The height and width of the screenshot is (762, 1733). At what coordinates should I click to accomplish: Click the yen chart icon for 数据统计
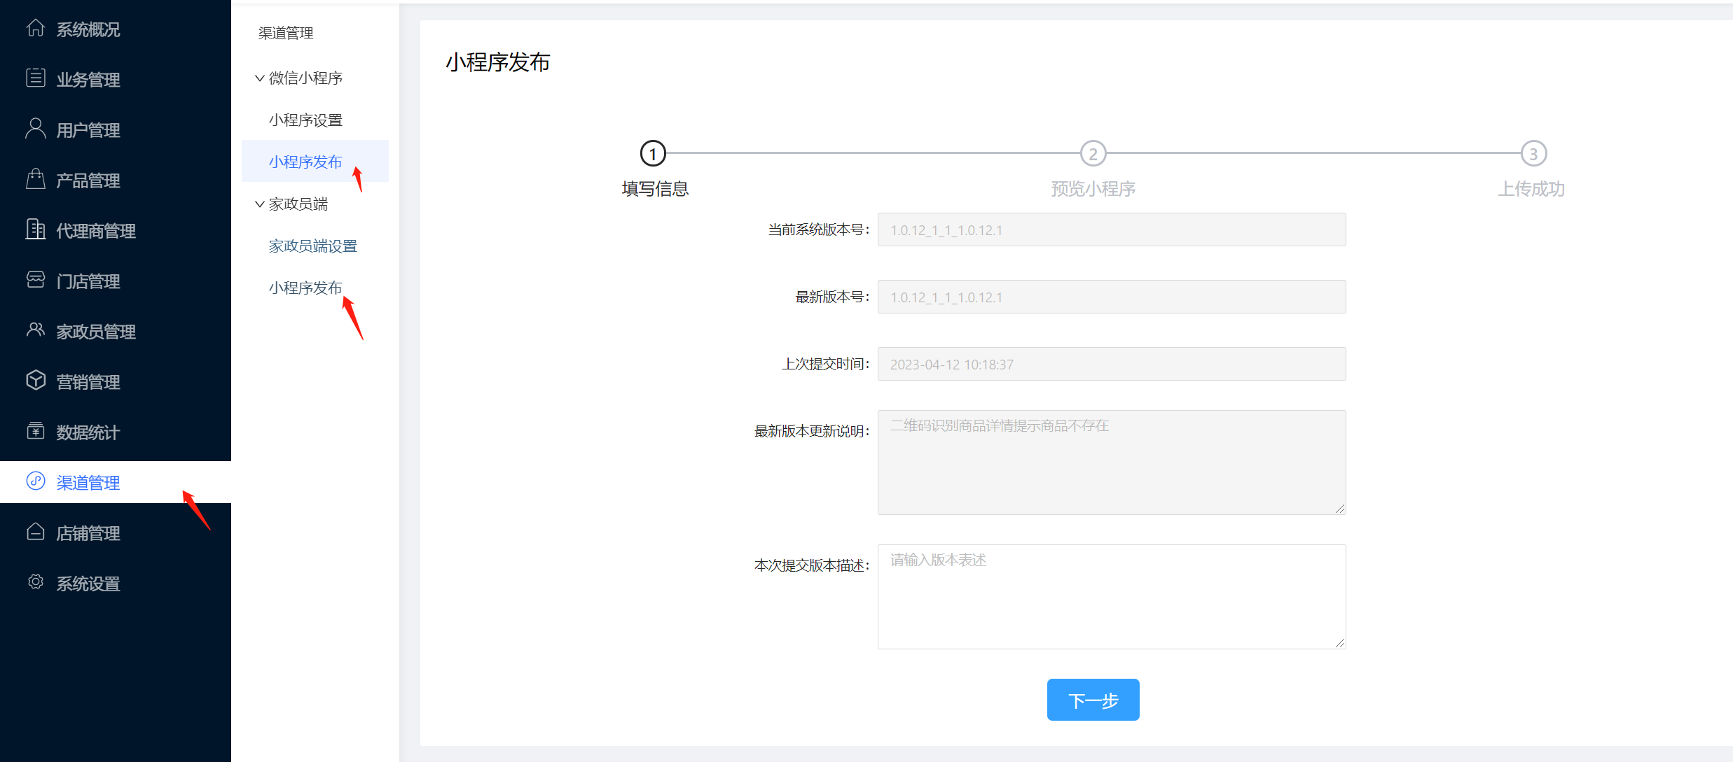point(36,431)
